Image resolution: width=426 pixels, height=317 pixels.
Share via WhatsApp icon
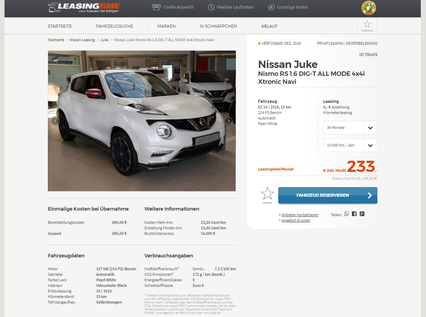tap(346, 214)
